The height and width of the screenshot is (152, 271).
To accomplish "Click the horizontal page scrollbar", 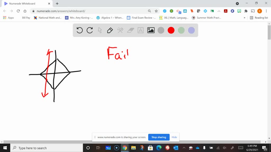I will click(x=132, y=142).
